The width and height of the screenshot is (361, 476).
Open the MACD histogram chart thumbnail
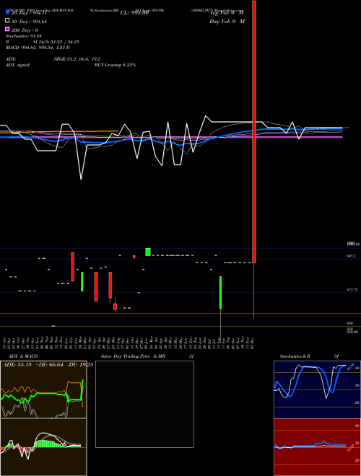(x=43, y=447)
